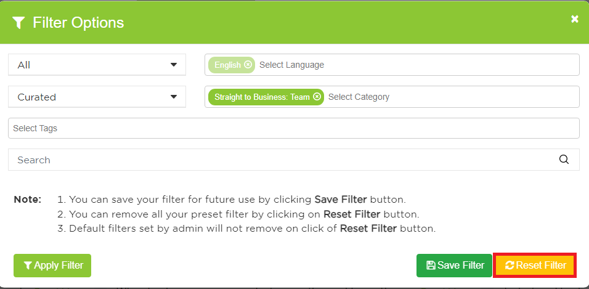
Task: Click the refresh icon on Reset Filter
Action: pyautogui.click(x=509, y=266)
